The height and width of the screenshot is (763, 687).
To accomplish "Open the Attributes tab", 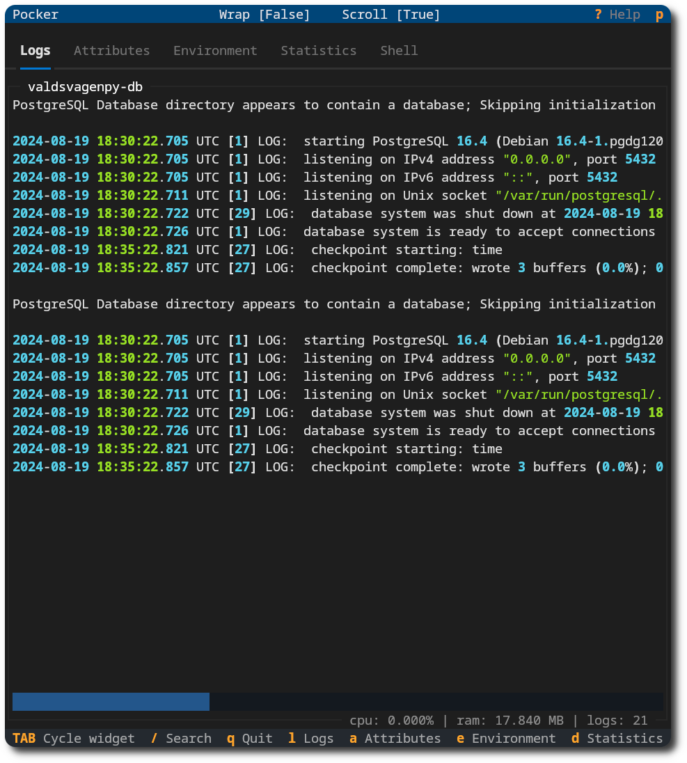I will tap(111, 51).
